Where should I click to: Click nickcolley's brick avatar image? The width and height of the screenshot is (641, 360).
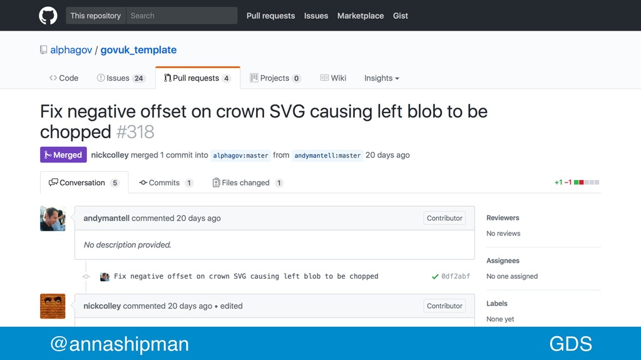point(53,306)
